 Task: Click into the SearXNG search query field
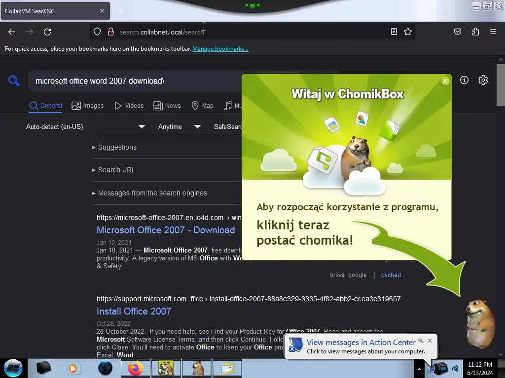[135, 81]
